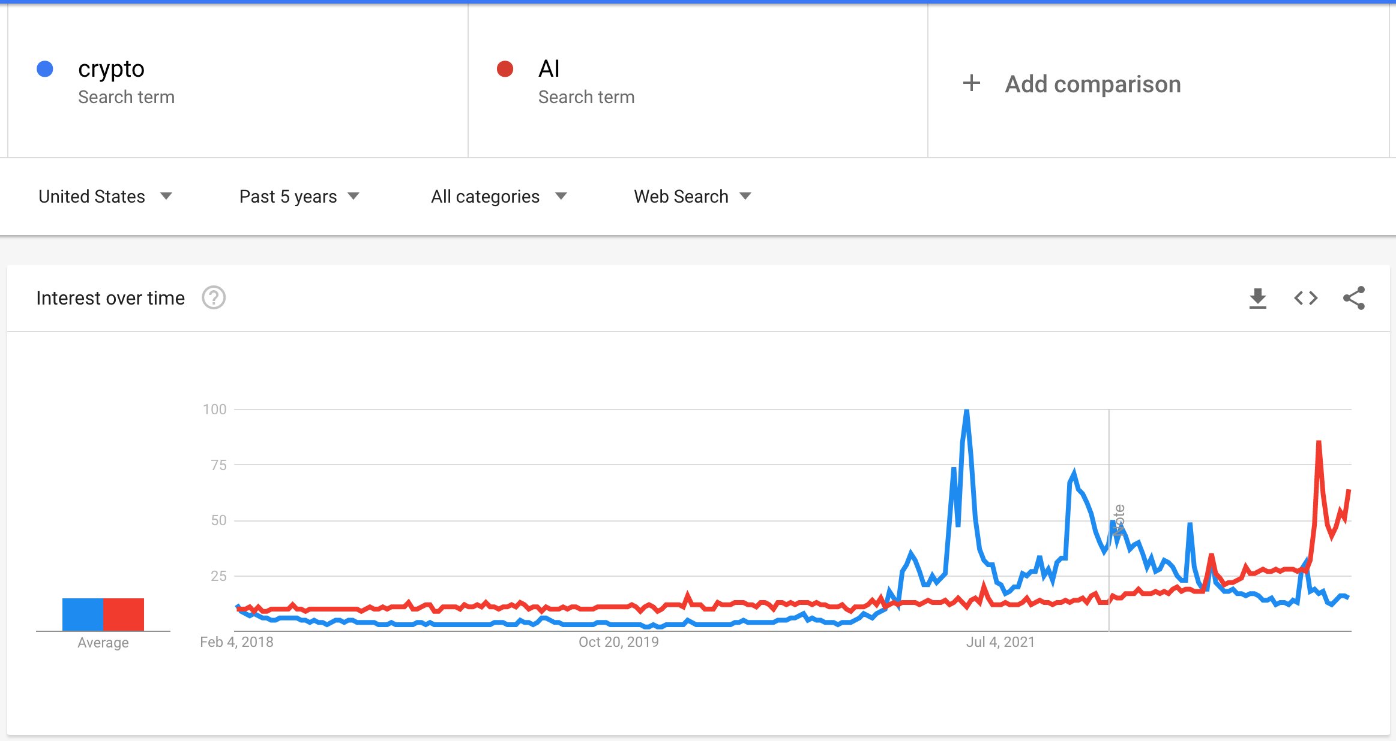The image size is (1396, 741).
Task: Add a comparison term
Action: (1092, 83)
